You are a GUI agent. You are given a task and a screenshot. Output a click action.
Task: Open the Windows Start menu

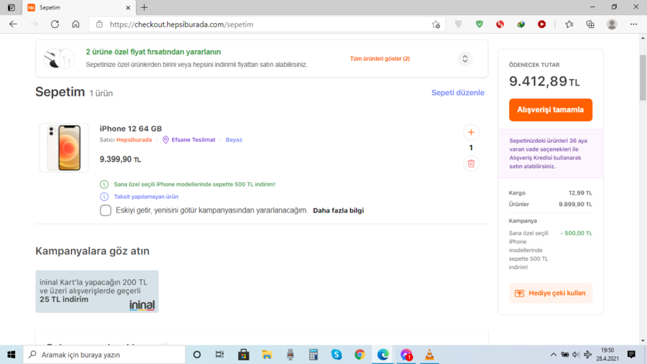pyautogui.click(x=11, y=355)
